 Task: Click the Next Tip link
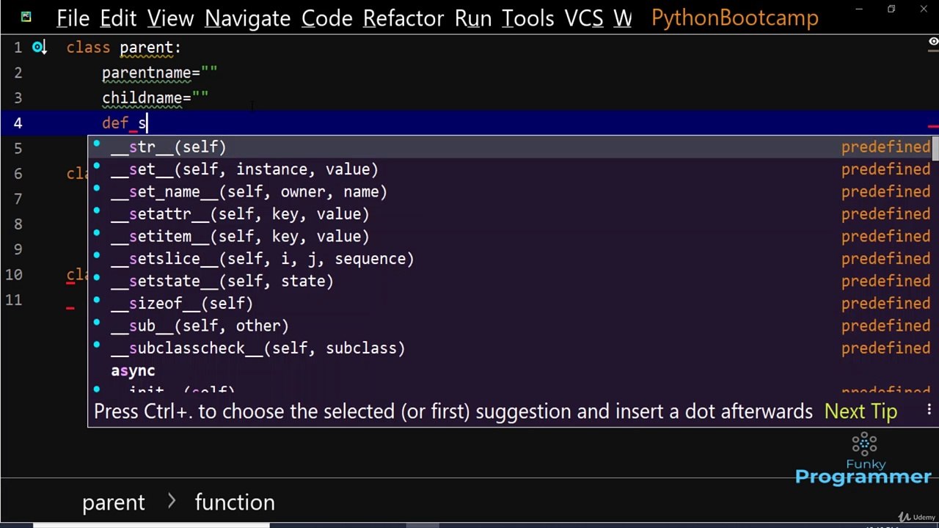[861, 411]
